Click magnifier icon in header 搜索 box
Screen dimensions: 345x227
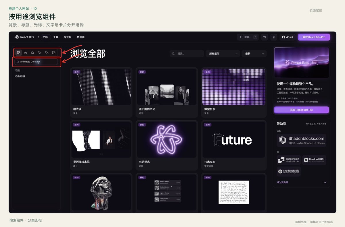coord(241,37)
